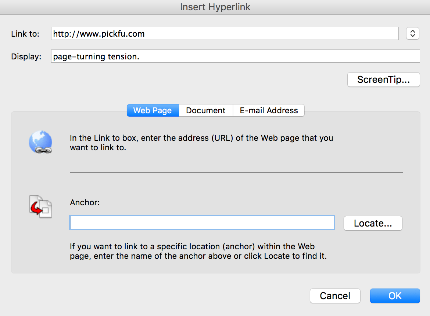Click the URL instruction text beside the globe

pyautogui.click(x=201, y=143)
